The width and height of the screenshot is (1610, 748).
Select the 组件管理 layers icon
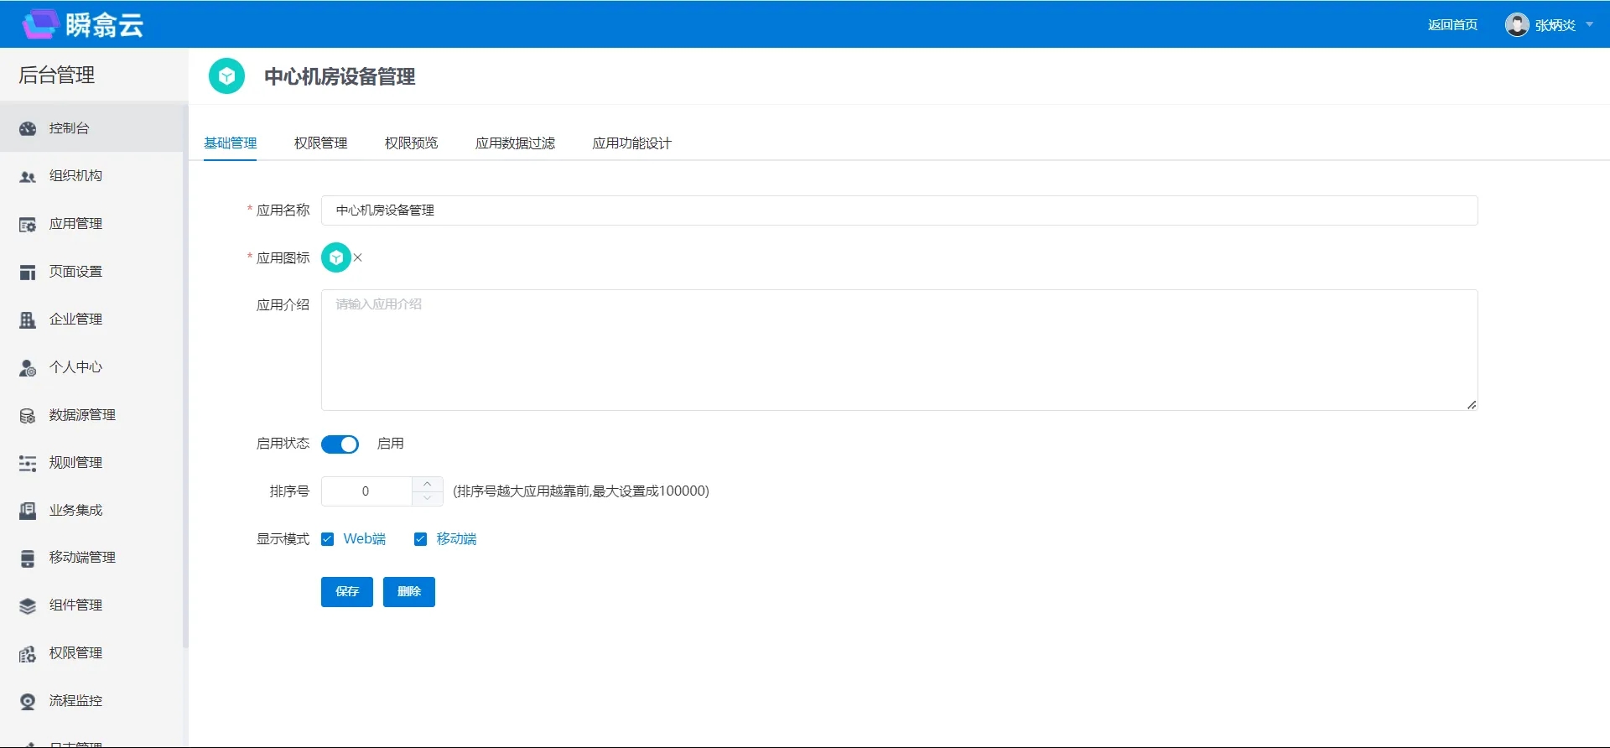click(x=28, y=605)
